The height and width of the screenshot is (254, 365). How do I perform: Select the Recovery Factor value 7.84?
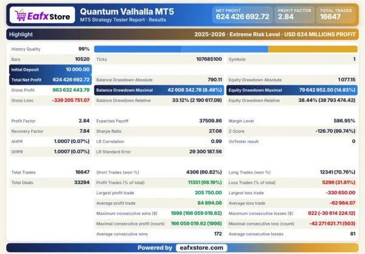[85, 131]
